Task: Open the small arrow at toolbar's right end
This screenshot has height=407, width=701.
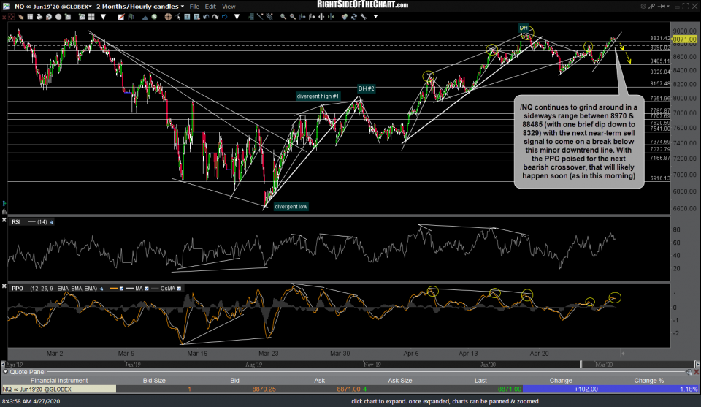Action: [x=375, y=17]
